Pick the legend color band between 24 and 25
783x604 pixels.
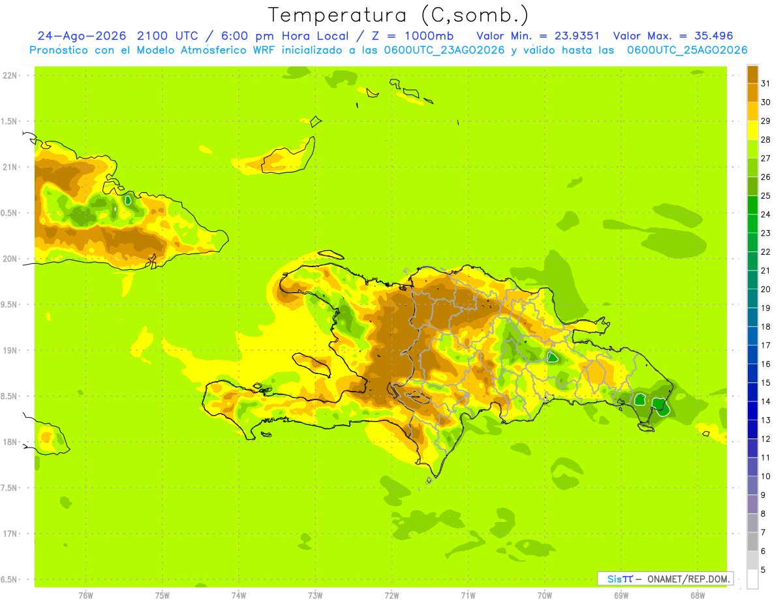752,205
